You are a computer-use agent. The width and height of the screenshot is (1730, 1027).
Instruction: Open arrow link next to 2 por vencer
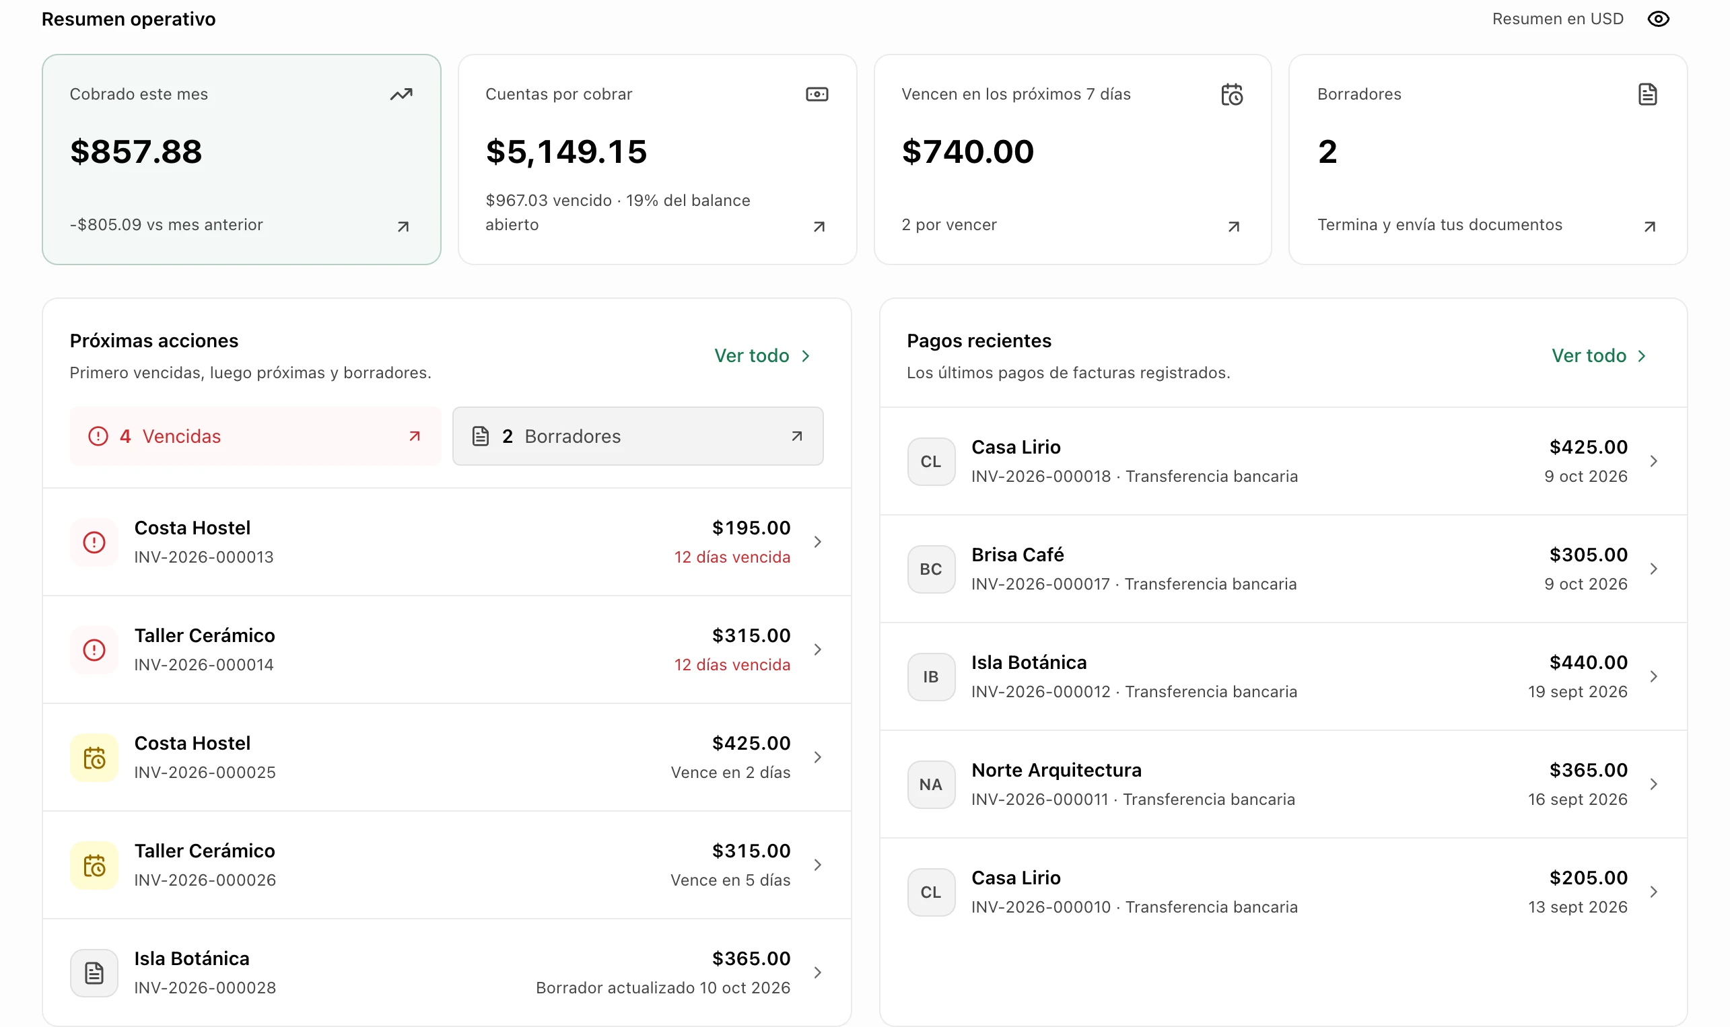click(1234, 227)
